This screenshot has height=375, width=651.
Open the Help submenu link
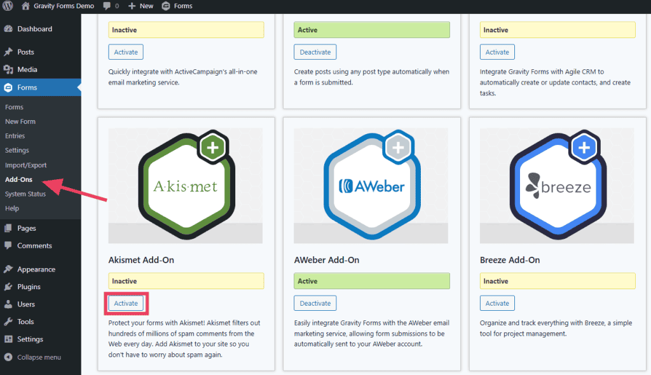pos(12,208)
